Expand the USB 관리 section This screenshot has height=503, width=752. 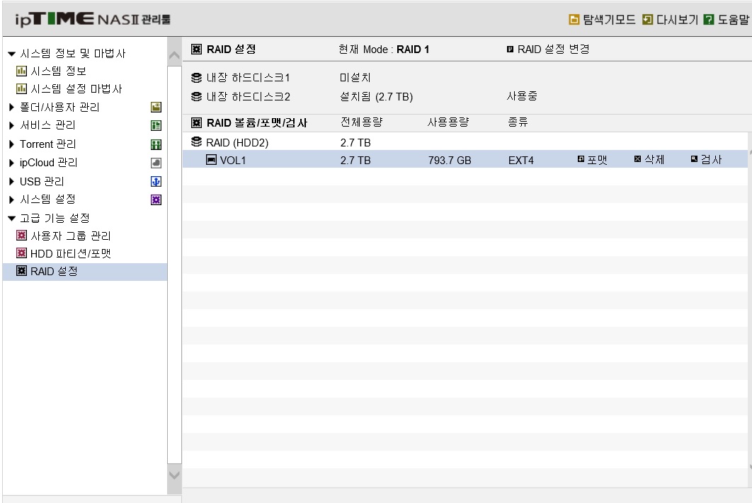pos(11,182)
